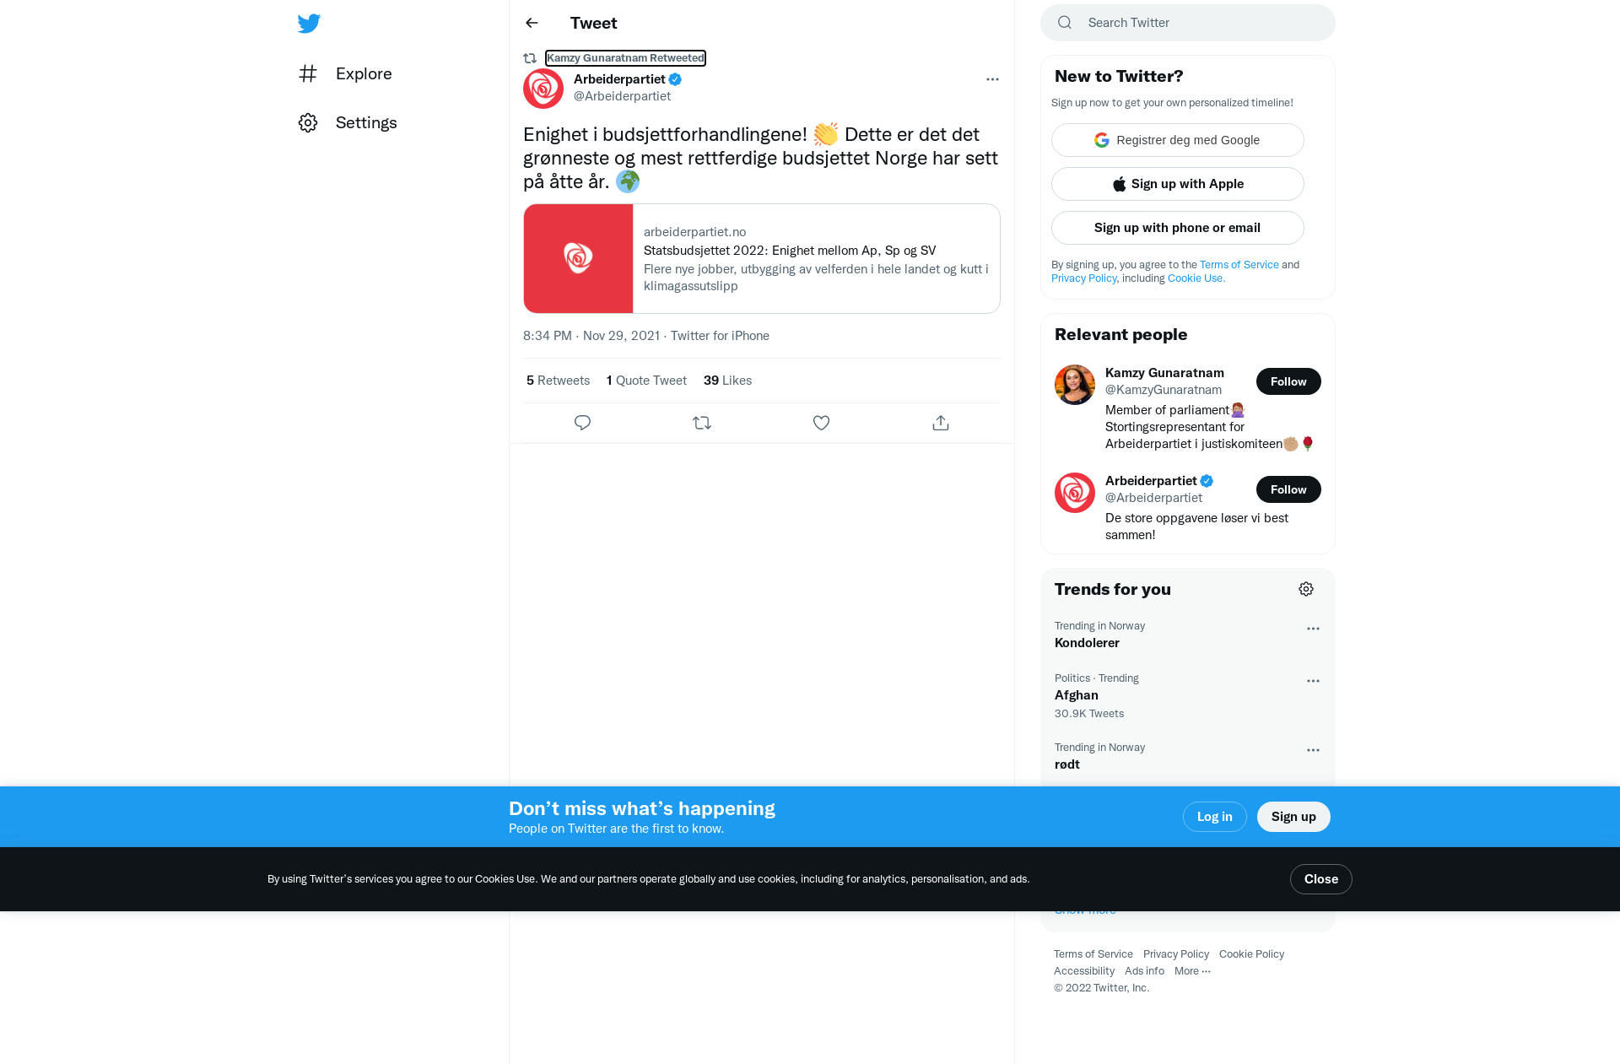Screen dimensions: 1620x1064
Task: Click the Twitter bird logo
Action: pos(309,23)
